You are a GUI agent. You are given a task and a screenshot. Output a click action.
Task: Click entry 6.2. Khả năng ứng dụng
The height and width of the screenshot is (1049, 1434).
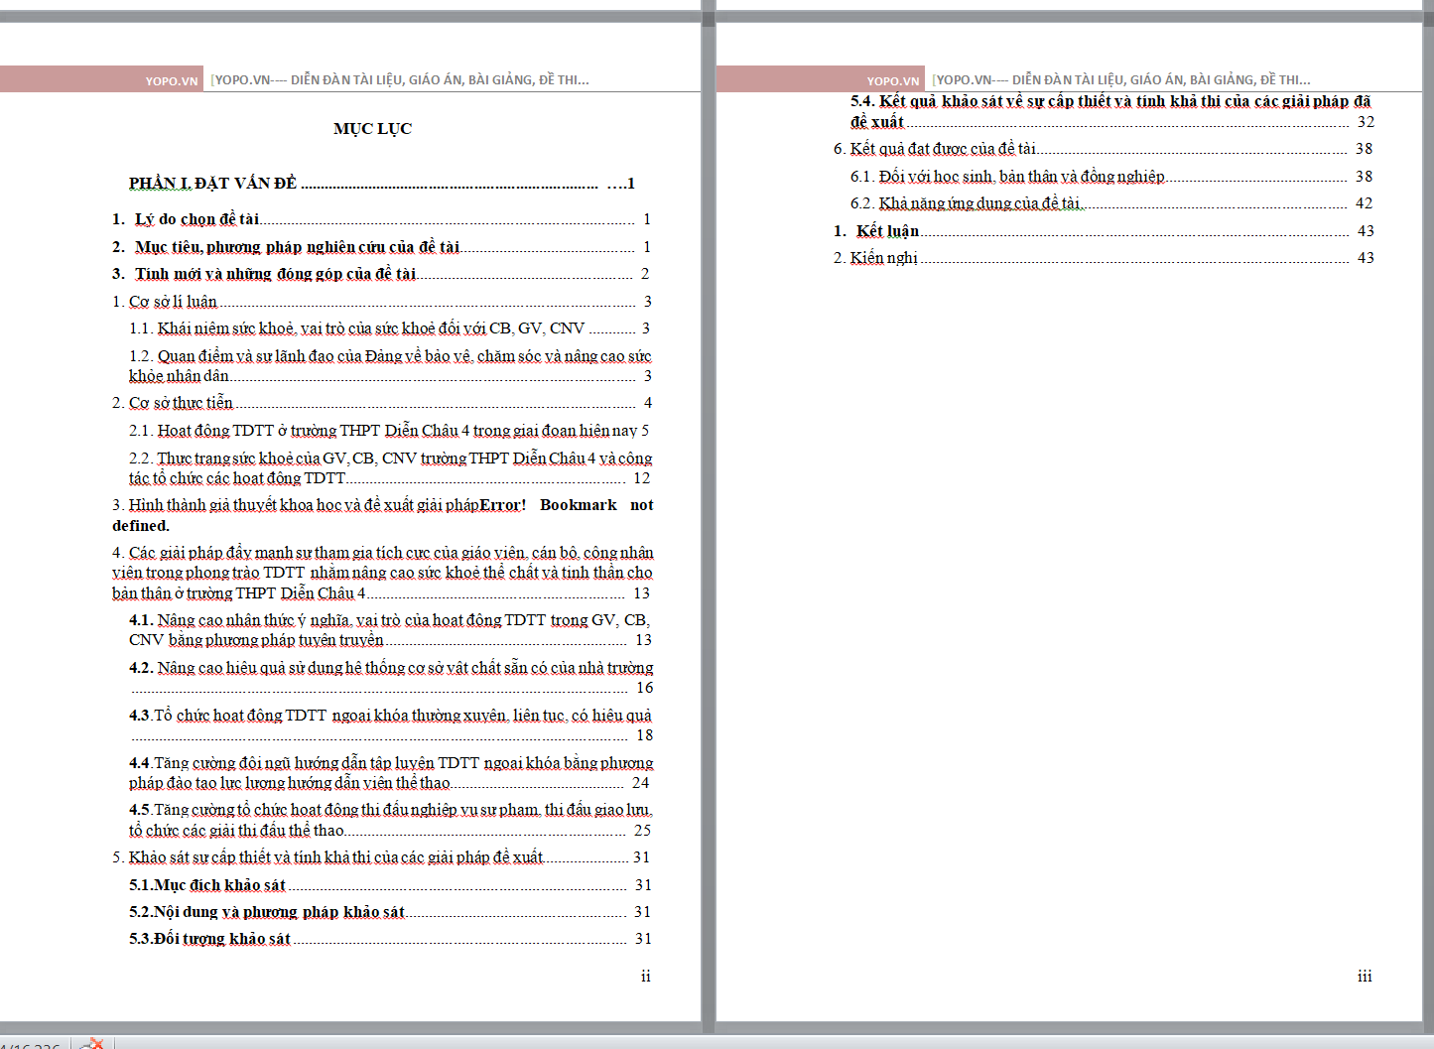coord(1111,203)
